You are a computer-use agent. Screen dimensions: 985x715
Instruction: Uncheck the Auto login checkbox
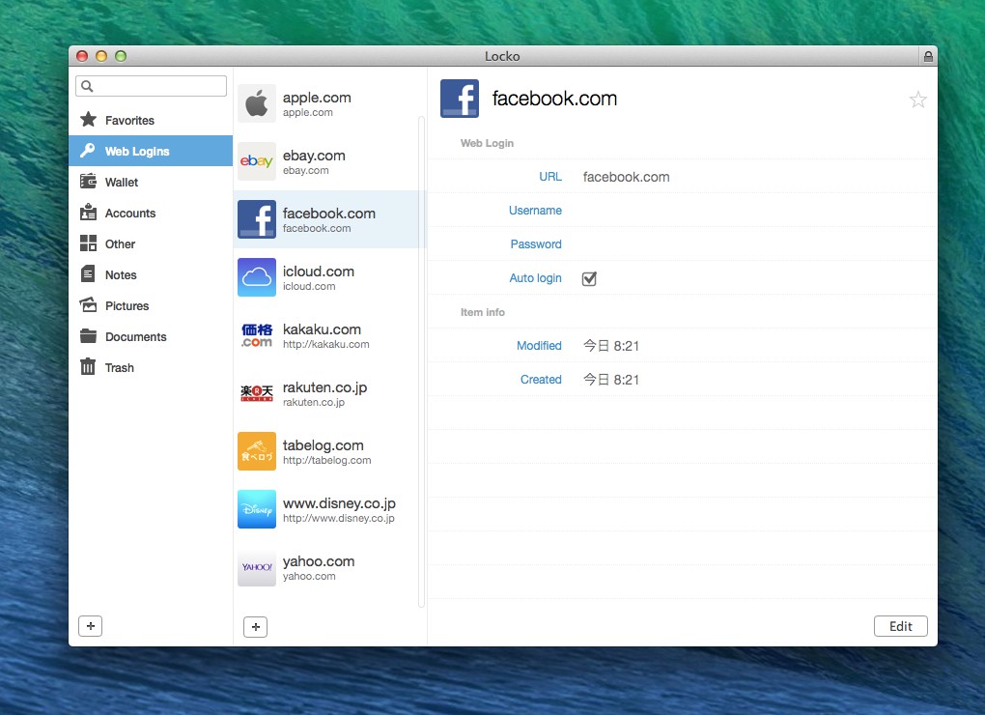[x=589, y=278]
